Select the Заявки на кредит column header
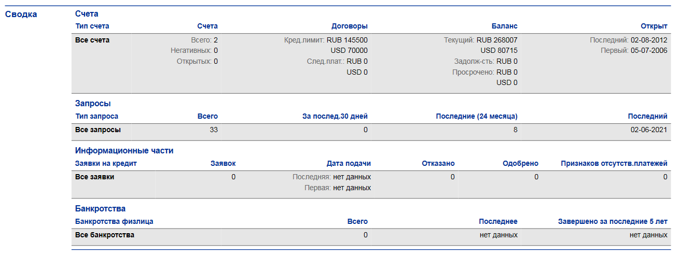 pyautogui.click(x=106, y=163)
